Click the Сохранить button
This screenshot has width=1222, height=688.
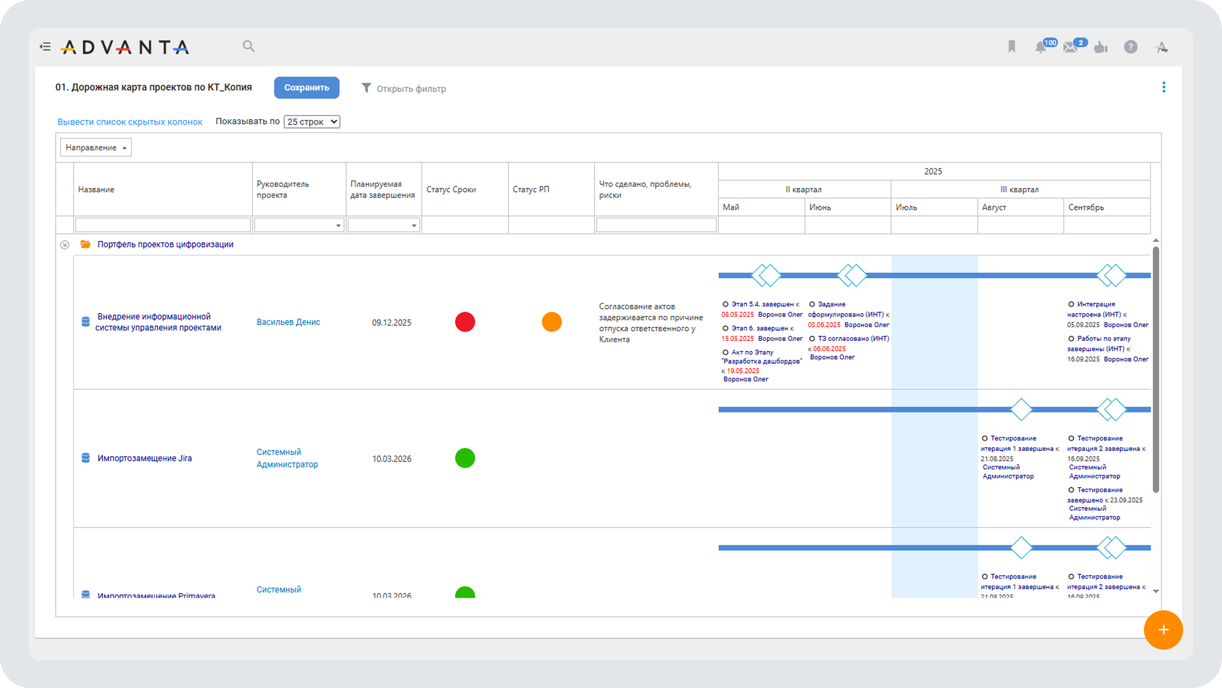[x=307, y=88]
